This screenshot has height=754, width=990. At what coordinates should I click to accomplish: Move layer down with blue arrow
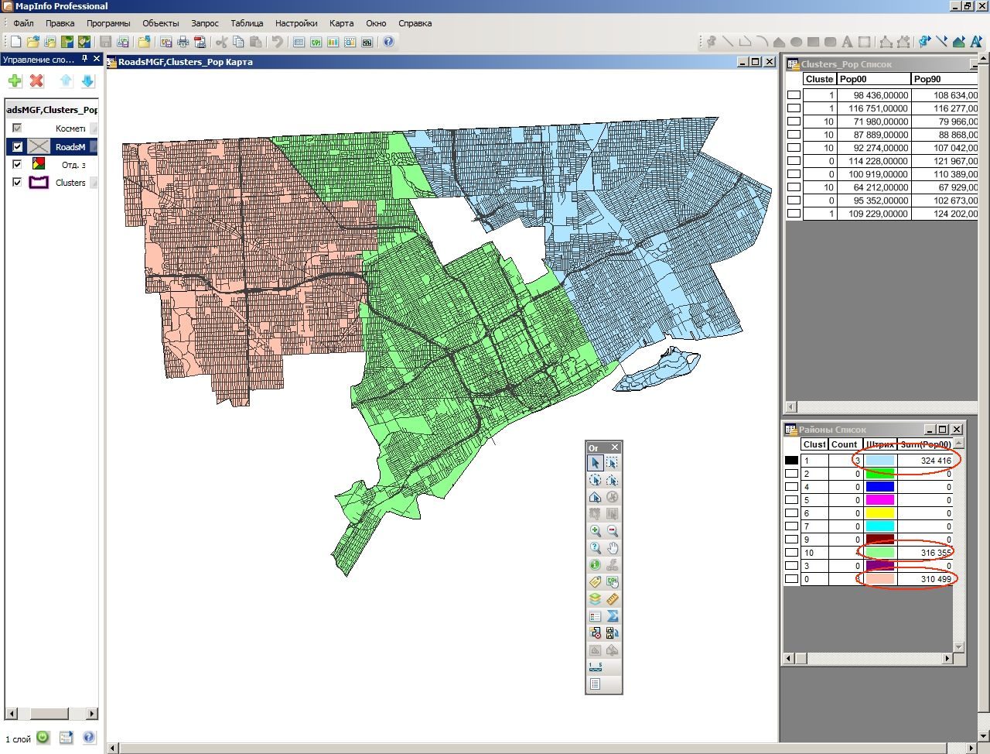click(87, 81)
